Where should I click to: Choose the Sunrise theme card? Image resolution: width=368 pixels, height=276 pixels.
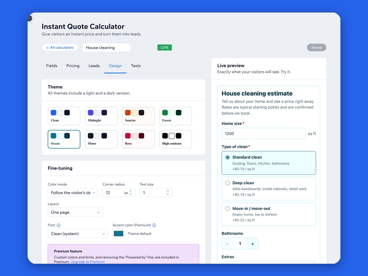pyautogui.click(x=138, y=116)
